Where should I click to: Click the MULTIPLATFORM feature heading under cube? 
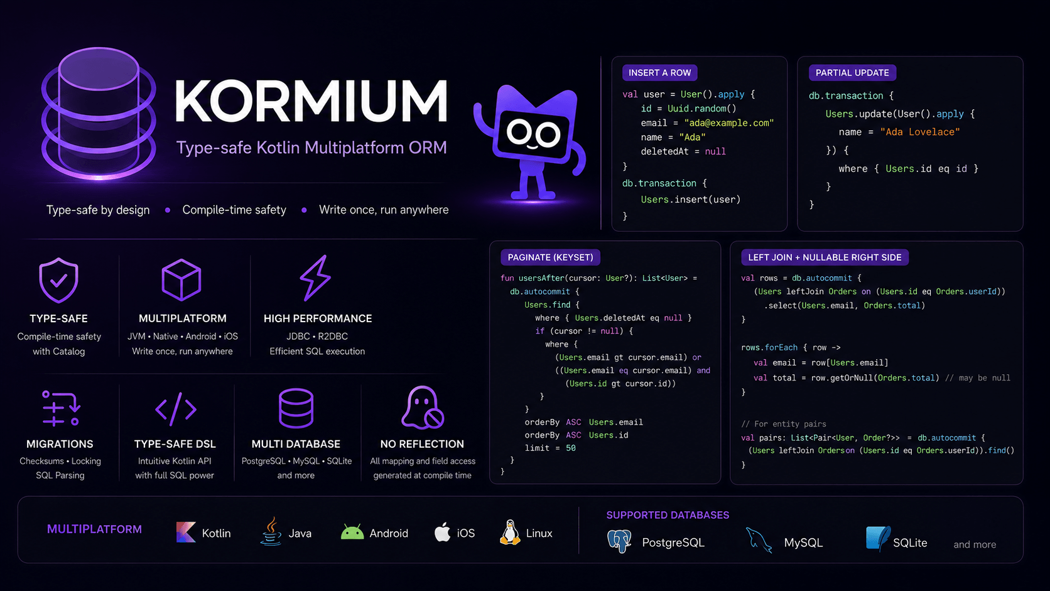coord(183,318)
